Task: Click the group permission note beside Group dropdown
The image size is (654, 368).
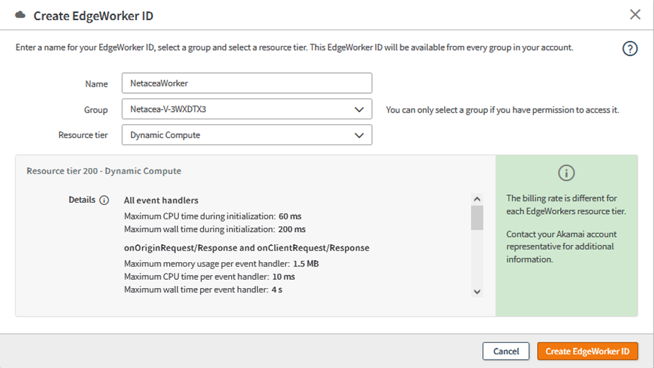Action: [502, 110]
